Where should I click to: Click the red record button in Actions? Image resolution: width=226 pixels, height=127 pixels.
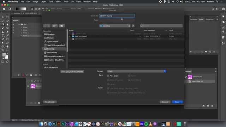click(x=23, y=75)
